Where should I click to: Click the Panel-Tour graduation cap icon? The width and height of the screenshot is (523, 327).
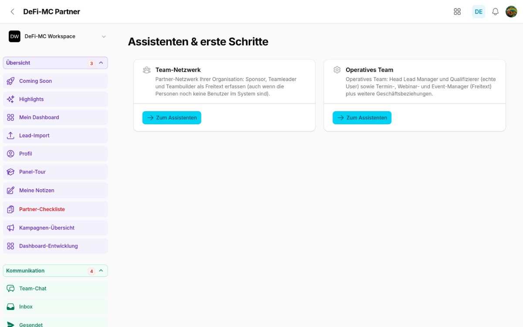pyautogui.click(x=11, y=172)
